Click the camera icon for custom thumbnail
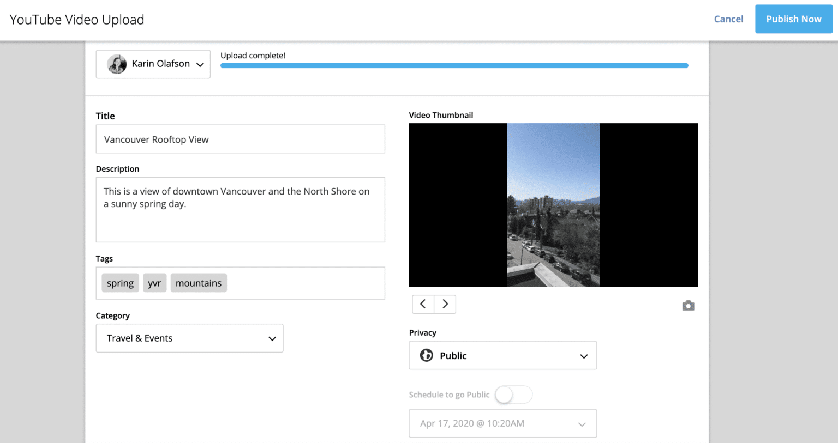Image resolution: width=838 pixels, height=443 pixels. coord(688,306)
